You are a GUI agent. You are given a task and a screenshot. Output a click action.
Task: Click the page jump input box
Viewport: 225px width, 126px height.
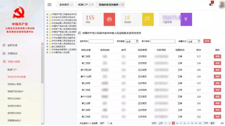[219, 123]
